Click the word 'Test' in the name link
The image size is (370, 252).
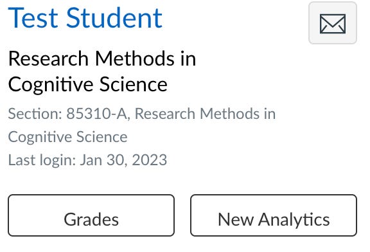point(33,18)
